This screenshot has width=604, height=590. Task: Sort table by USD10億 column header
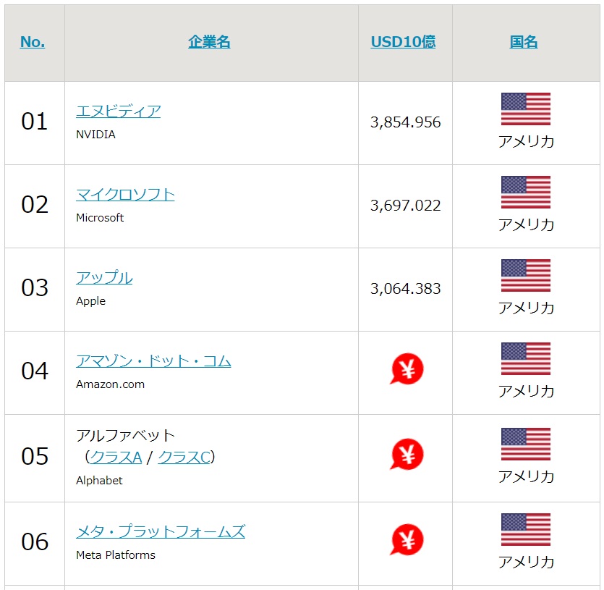coord(403,42)
